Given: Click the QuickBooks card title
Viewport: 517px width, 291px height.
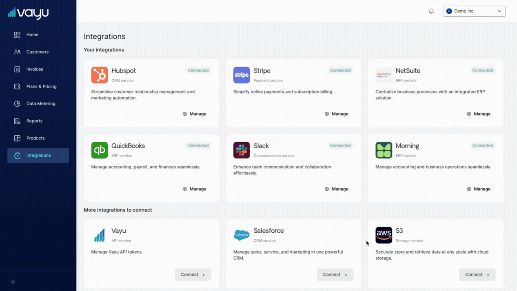Looking at the screenshot, I should (128, 146).
